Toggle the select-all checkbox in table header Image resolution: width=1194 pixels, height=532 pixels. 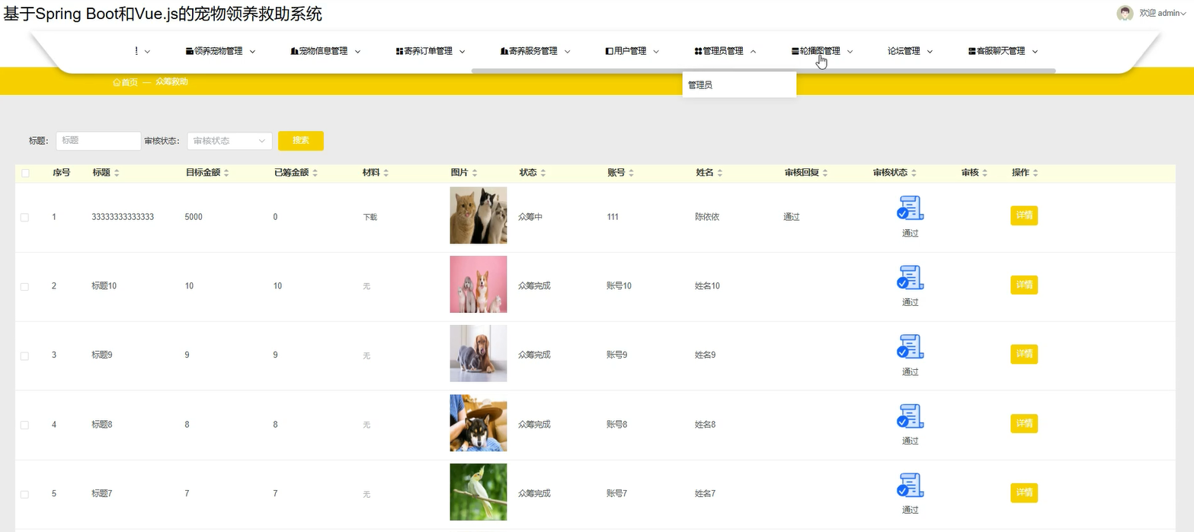[x=25, y=174]
